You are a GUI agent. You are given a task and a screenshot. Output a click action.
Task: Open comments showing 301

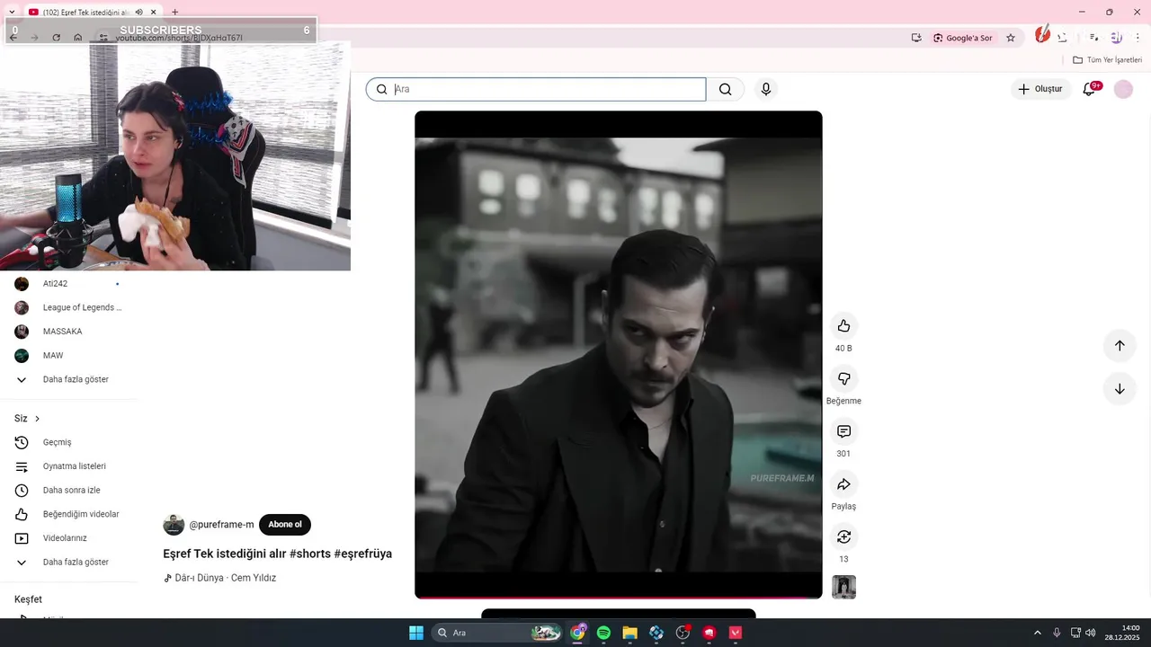[x=843, y=431]
